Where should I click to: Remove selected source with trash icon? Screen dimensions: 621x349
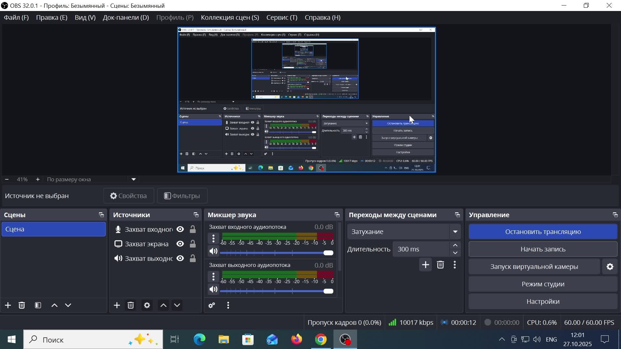131,305
